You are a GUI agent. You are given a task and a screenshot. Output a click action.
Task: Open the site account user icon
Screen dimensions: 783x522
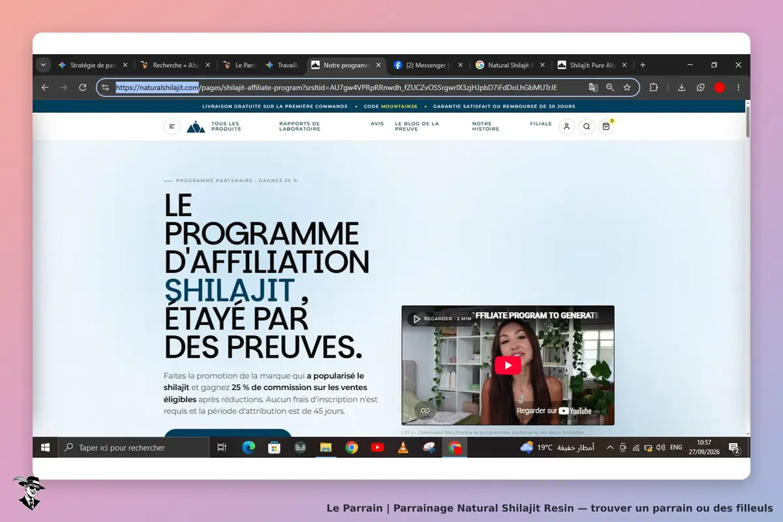click(x=566, y=127)
